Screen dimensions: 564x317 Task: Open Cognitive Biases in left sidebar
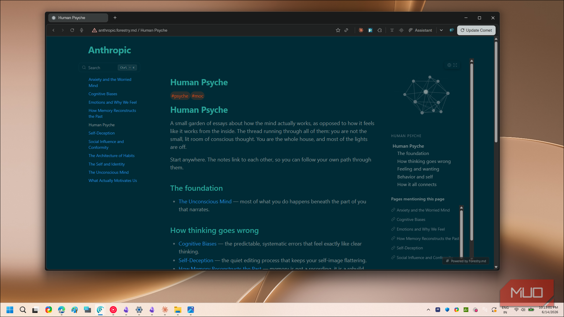[x=103, y=94]
